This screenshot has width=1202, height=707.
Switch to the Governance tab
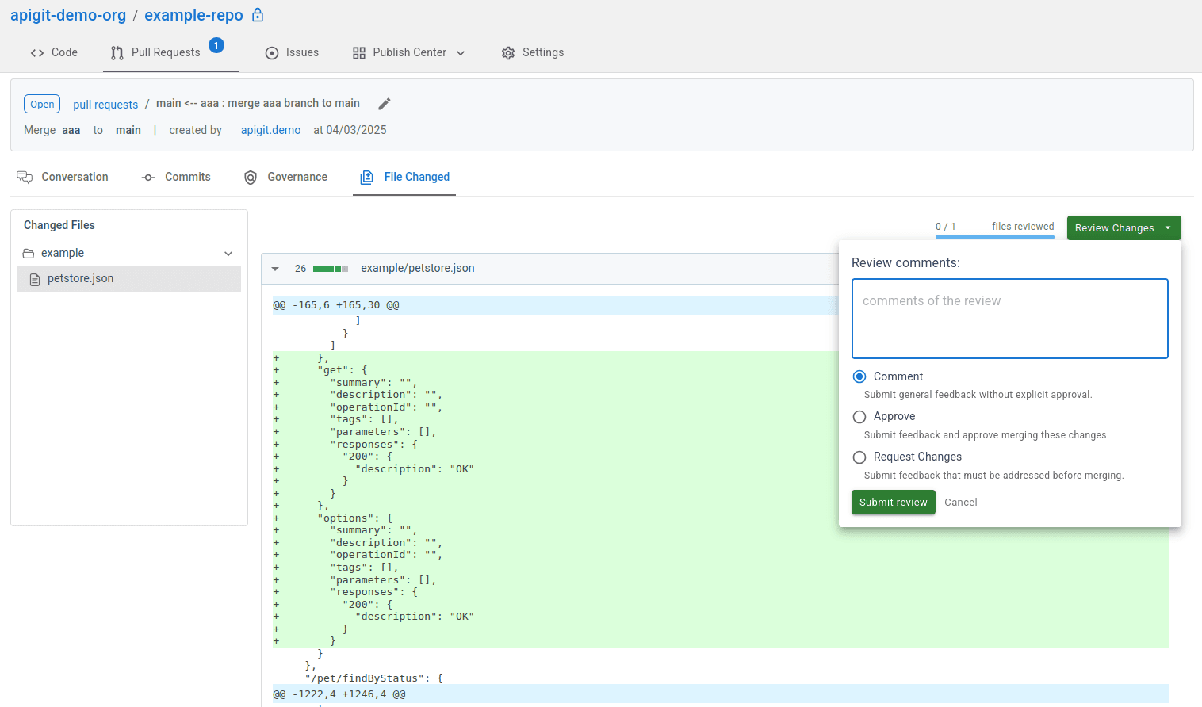[x=285, y=177]
